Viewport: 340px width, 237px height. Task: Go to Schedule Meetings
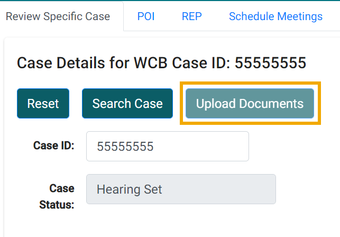[x=275, y=16]
